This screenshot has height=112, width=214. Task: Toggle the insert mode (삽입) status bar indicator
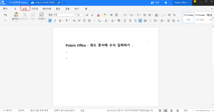82,111
